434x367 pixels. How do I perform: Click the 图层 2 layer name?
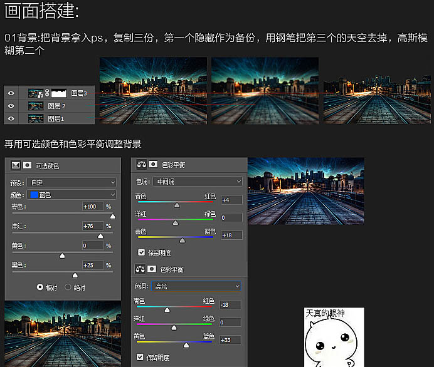click(56, 106)
